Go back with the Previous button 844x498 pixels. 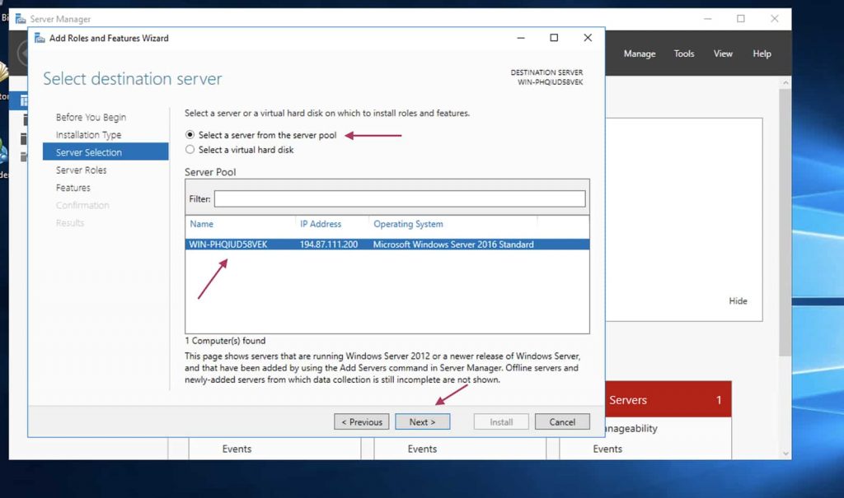coord(361,422)
